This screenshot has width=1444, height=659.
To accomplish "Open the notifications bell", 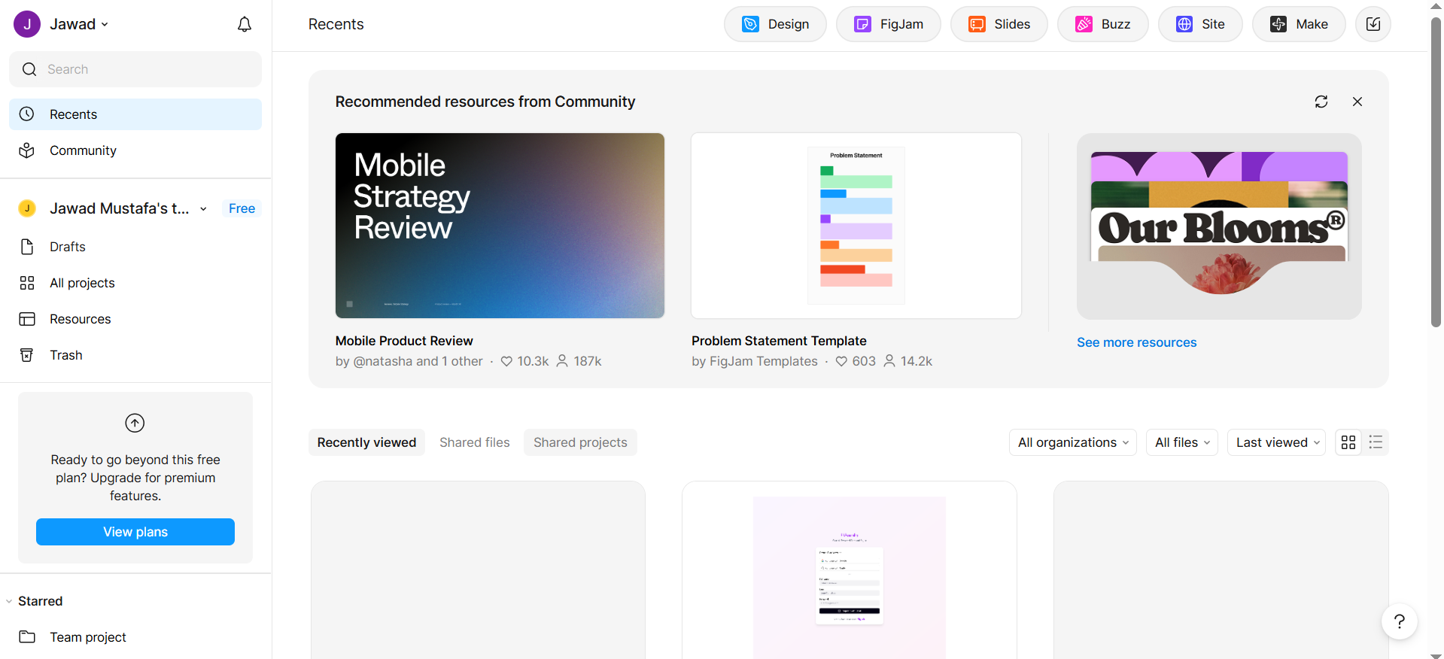I will [245, 24].
